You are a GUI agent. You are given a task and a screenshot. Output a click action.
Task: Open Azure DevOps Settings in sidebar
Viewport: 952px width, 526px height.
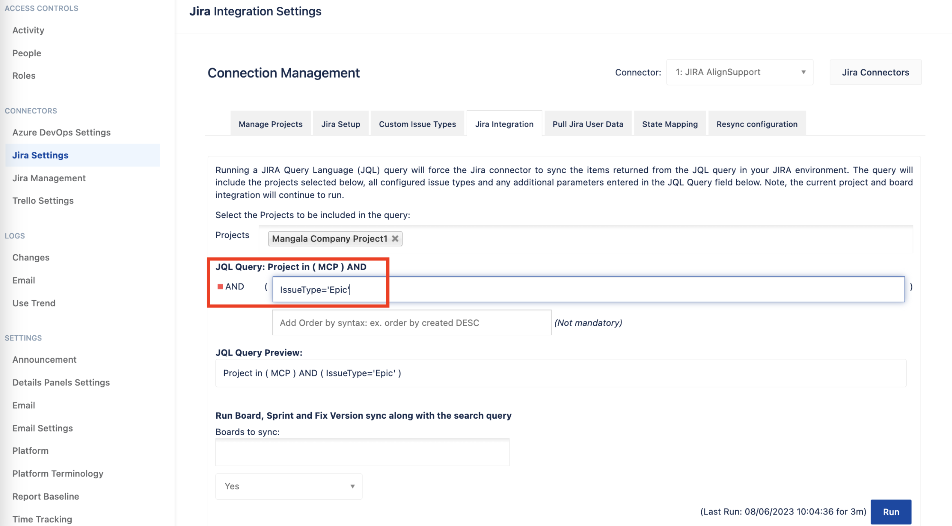tap(61, 132)
